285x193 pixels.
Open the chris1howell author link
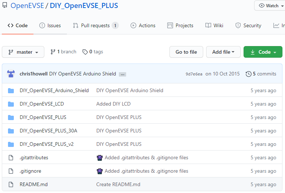coord(33,74)
